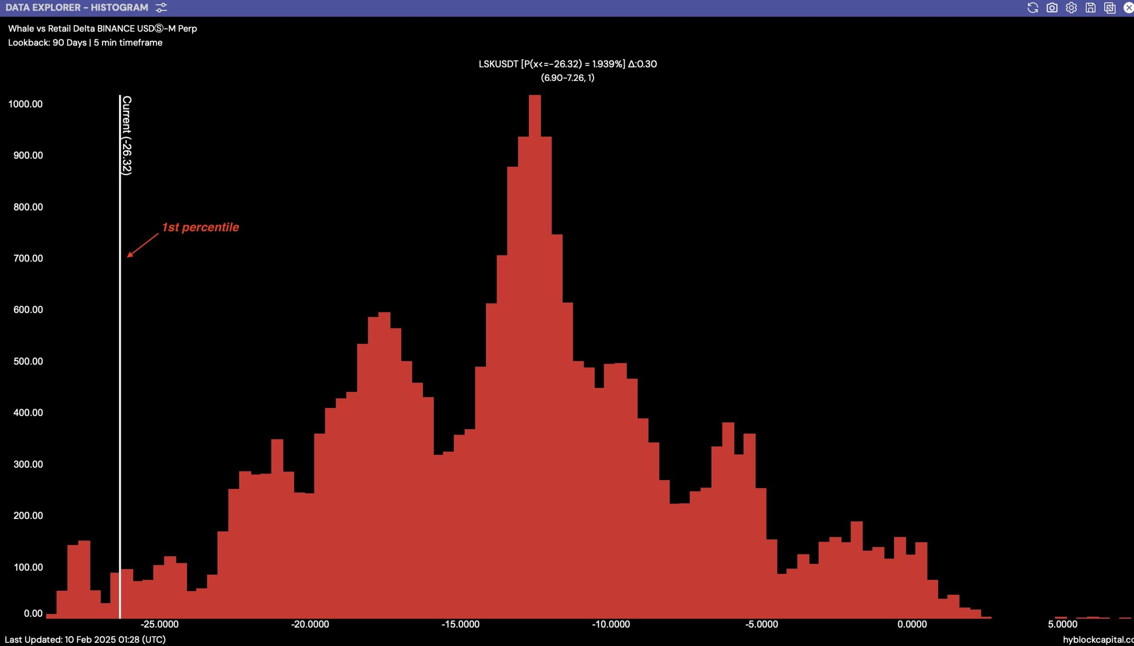Click the Last Updated timestamp text
This screenshot has height=646, width=1134.
click(x=85, y=639)
